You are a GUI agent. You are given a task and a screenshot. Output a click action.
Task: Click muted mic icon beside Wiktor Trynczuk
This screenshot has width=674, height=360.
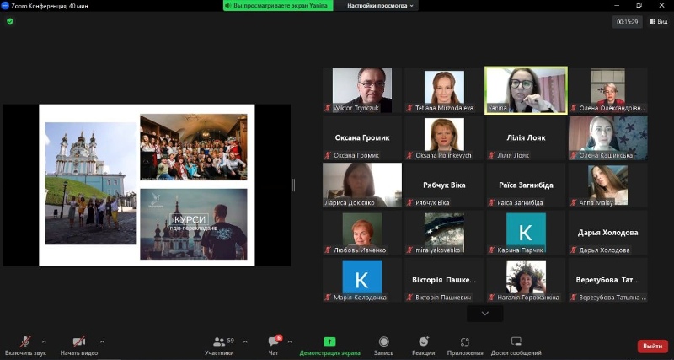pyautogui.click(x=328, y=108)
